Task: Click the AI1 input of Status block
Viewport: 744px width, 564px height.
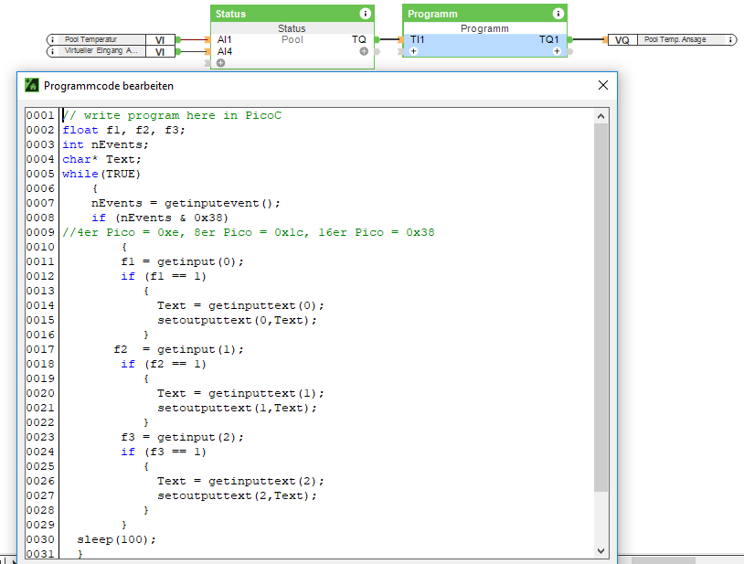Action: tap(225, 40)
